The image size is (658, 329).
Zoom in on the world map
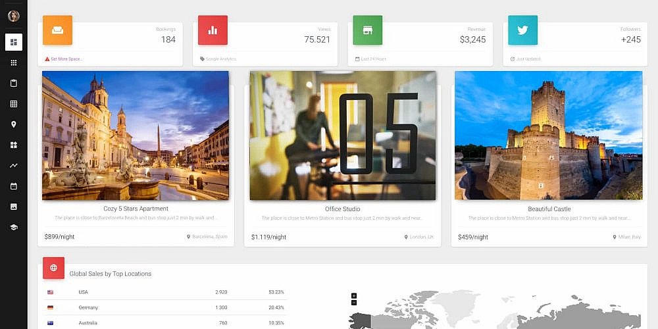[x=354, y=295]
